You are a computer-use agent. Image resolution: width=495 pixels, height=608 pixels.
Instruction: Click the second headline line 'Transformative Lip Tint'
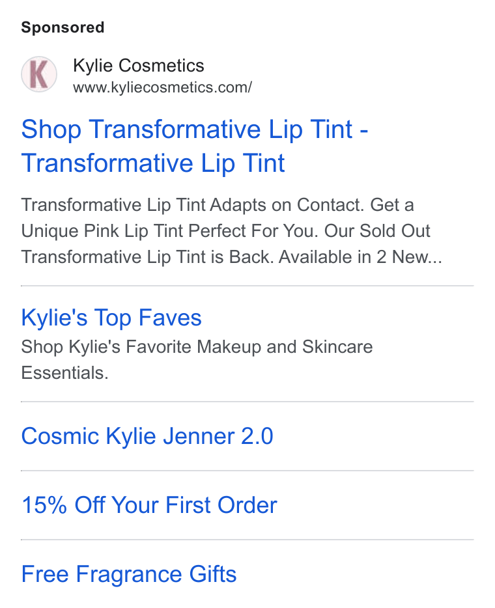[153, 163]
